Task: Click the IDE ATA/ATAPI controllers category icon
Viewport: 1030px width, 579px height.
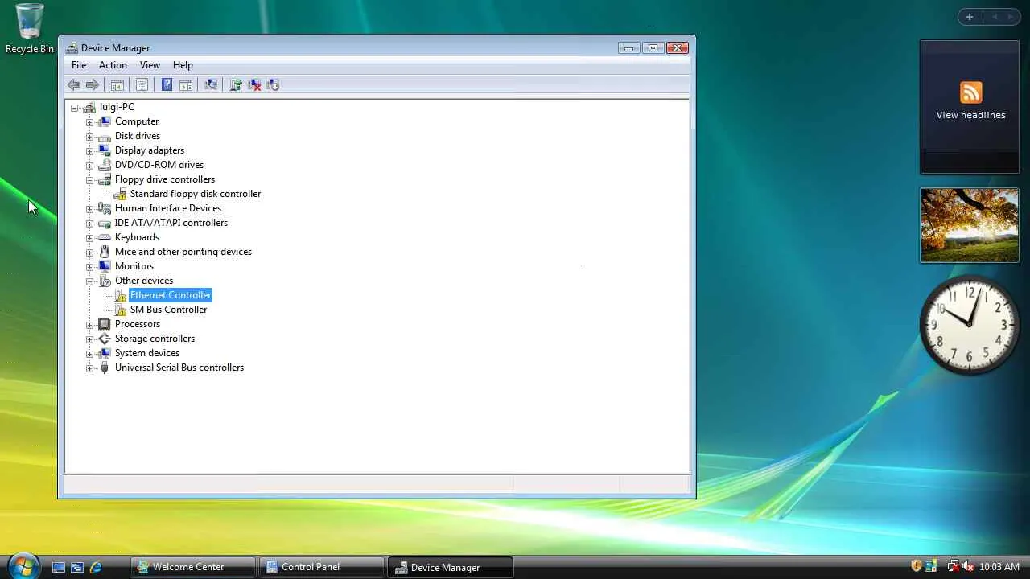Action: (104, 223)
